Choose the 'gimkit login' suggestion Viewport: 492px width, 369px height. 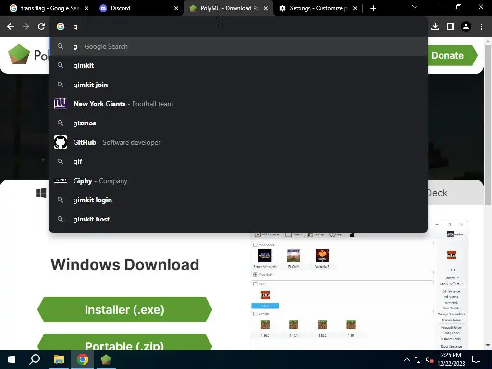[238, 200]
